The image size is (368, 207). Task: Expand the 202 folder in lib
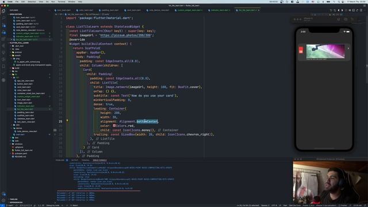click(18, 125)
